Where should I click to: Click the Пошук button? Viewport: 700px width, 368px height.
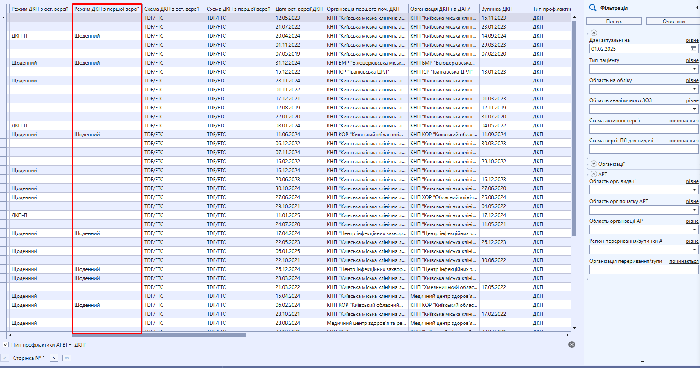tap(614, 21)
